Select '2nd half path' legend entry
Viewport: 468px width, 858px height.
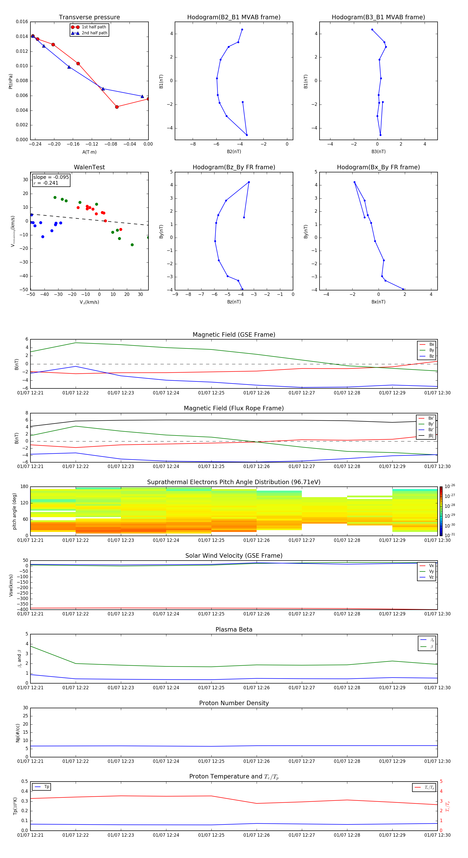point(89,33)
